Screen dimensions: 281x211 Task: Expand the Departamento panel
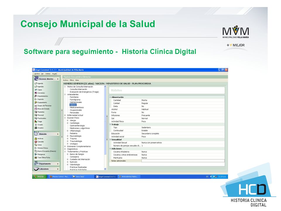[x=58, y=164]
